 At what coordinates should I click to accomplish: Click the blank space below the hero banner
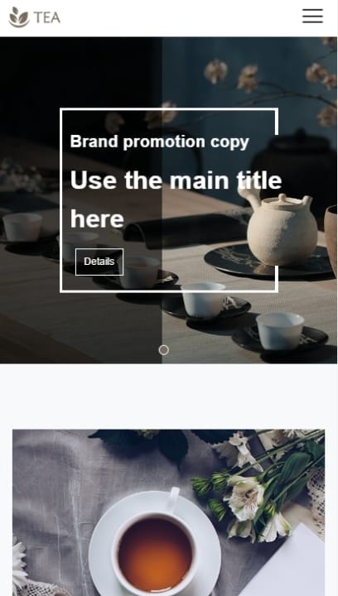[168, 396]
